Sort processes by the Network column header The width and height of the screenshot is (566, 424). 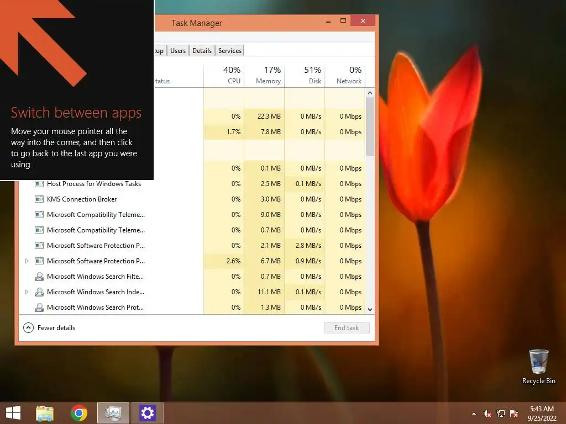click(345, 75)
